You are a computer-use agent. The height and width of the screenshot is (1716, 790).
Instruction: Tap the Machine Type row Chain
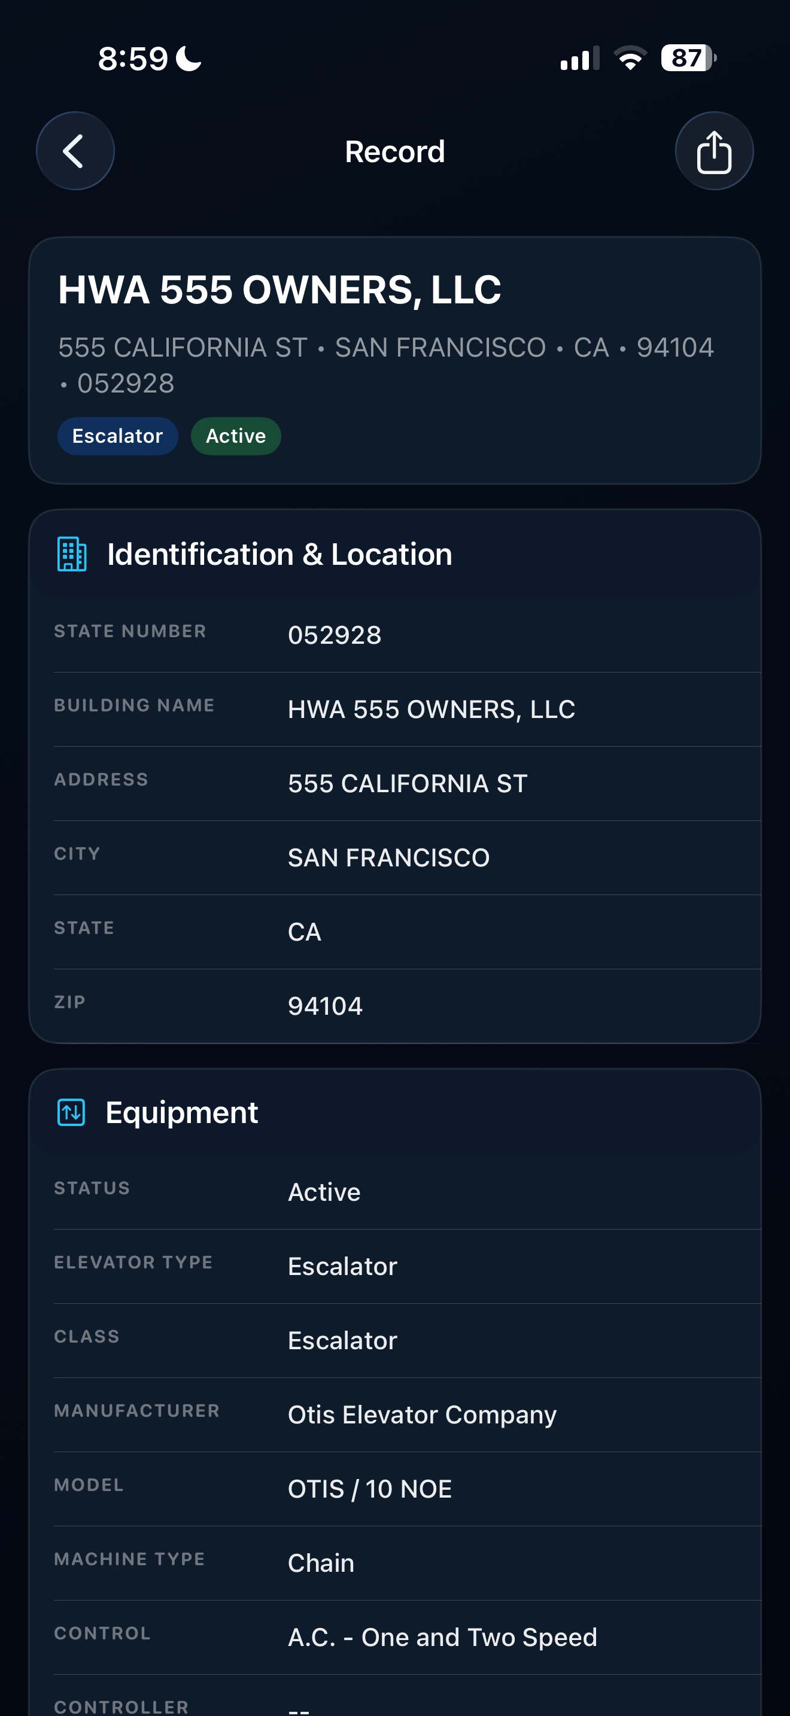[407, 1563]
